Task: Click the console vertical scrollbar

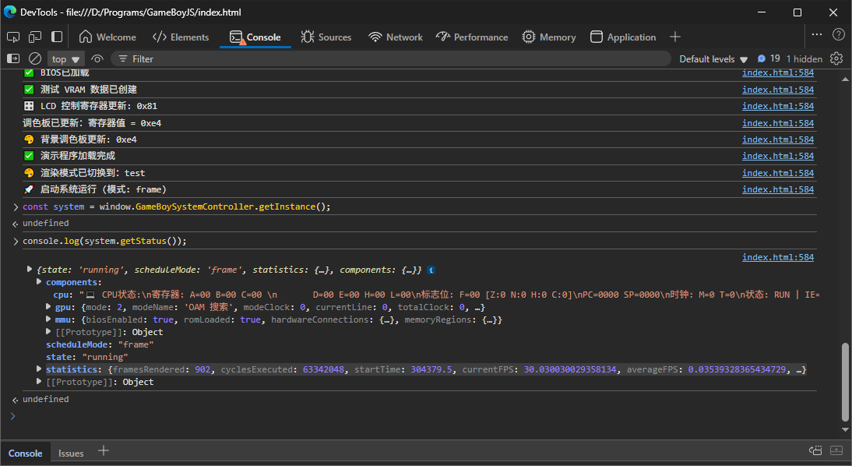Action: click(x=846, y=382)
